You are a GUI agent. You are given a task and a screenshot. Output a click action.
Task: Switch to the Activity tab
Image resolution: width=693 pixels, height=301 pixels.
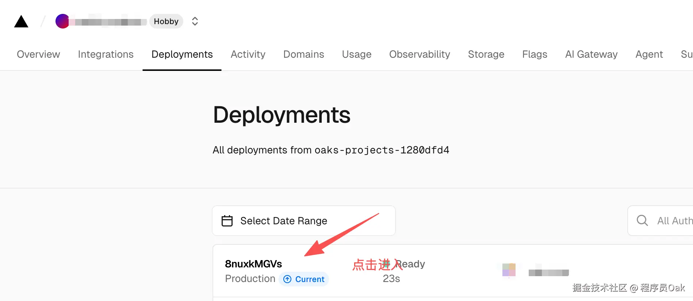click(x=248, y=54)
